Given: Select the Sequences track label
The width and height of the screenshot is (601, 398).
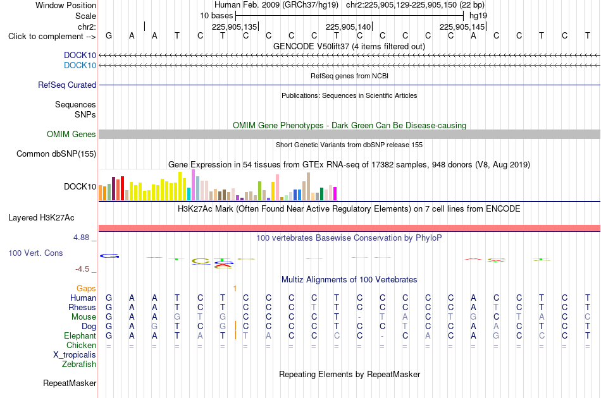Looking at the screenshot, I should pyautogui.click(x=75, y=104).
